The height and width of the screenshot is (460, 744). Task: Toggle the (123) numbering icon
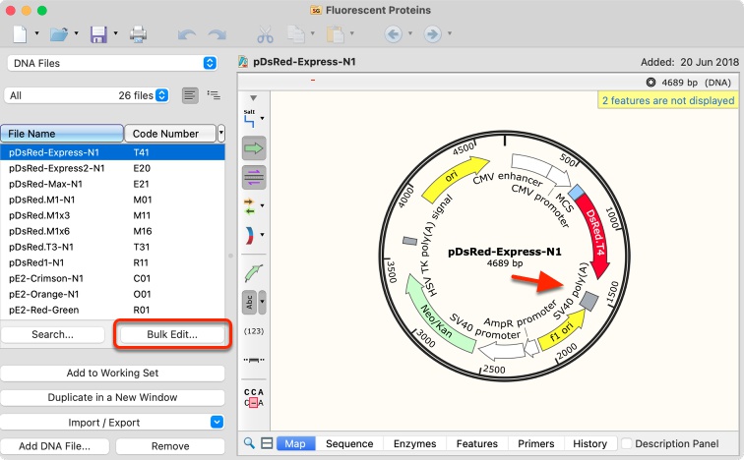pyautogui.click(x=254, y=330)
